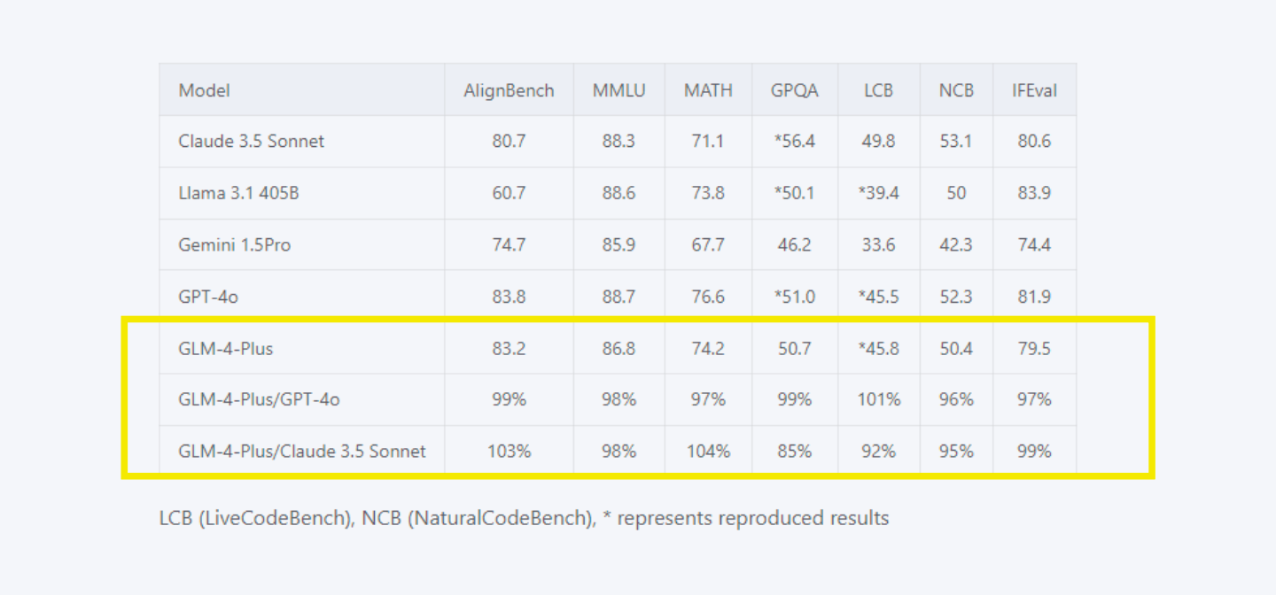Click the GLM-4-Plus row label
1276x595 pixels.
click(x=225, y=349)
